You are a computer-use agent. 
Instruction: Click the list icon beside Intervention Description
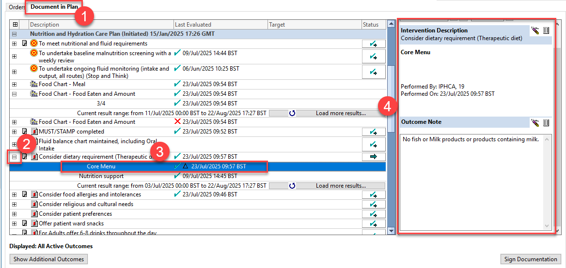coord(546,30)
